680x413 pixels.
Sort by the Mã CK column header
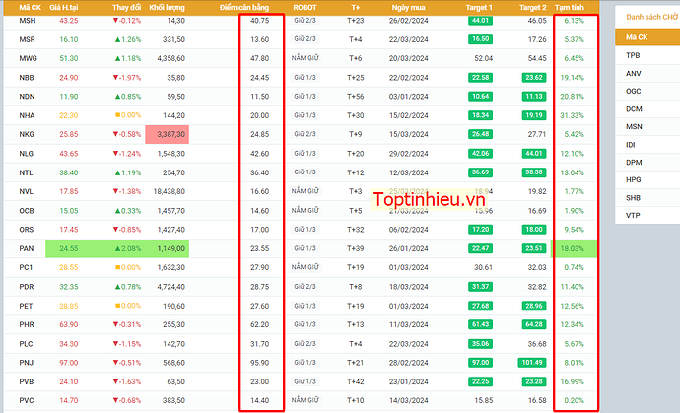click(30, 7)
